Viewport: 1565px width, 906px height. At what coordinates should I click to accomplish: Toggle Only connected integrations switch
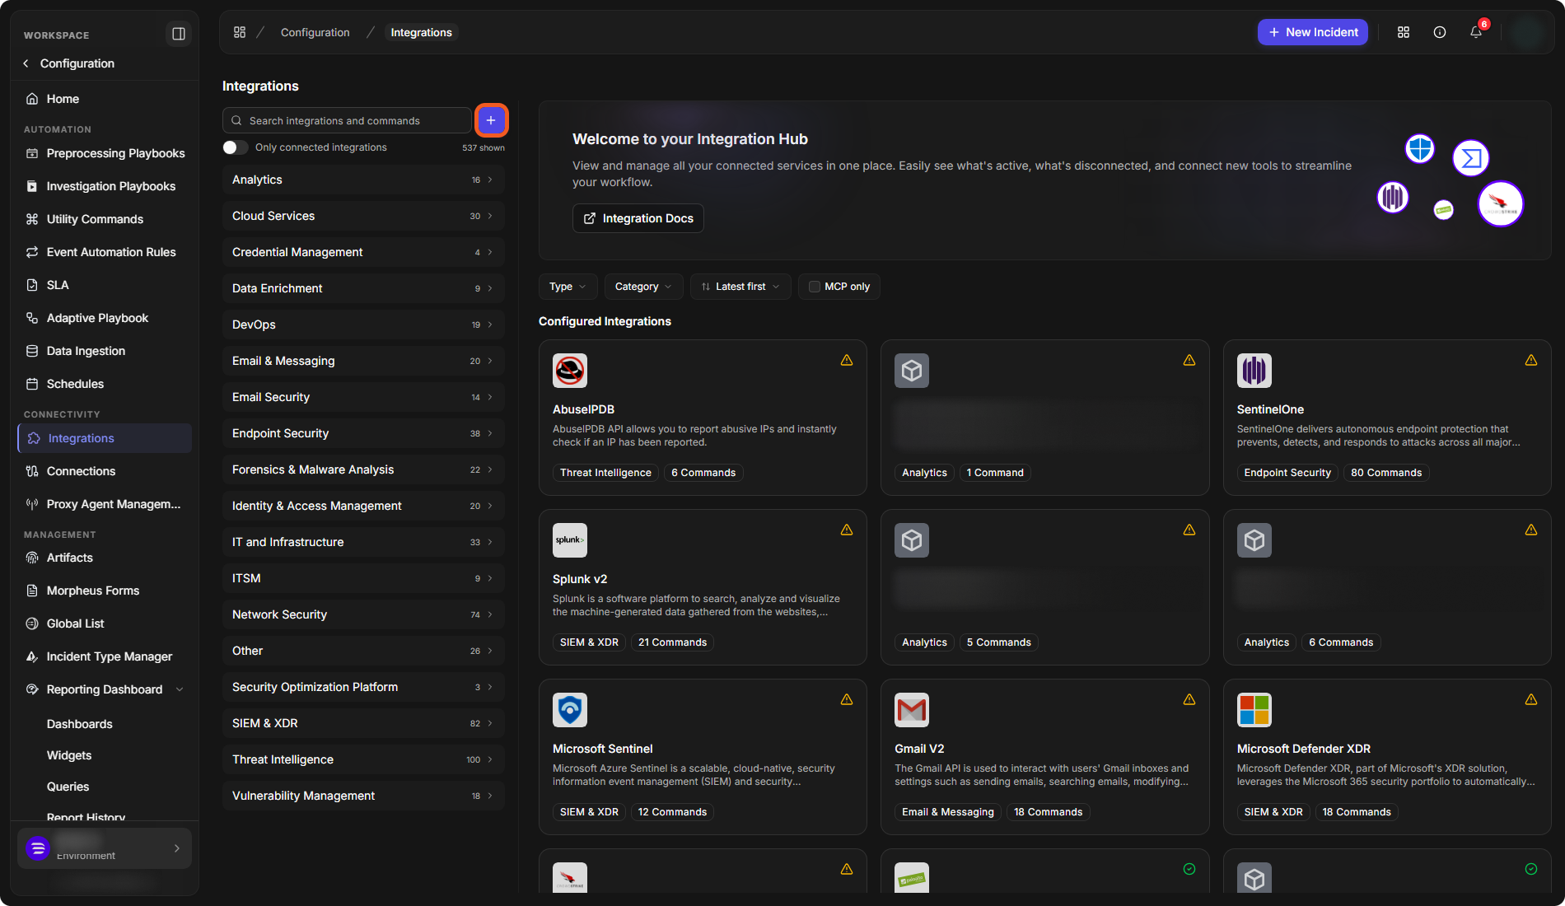click(x=235, y=147)
